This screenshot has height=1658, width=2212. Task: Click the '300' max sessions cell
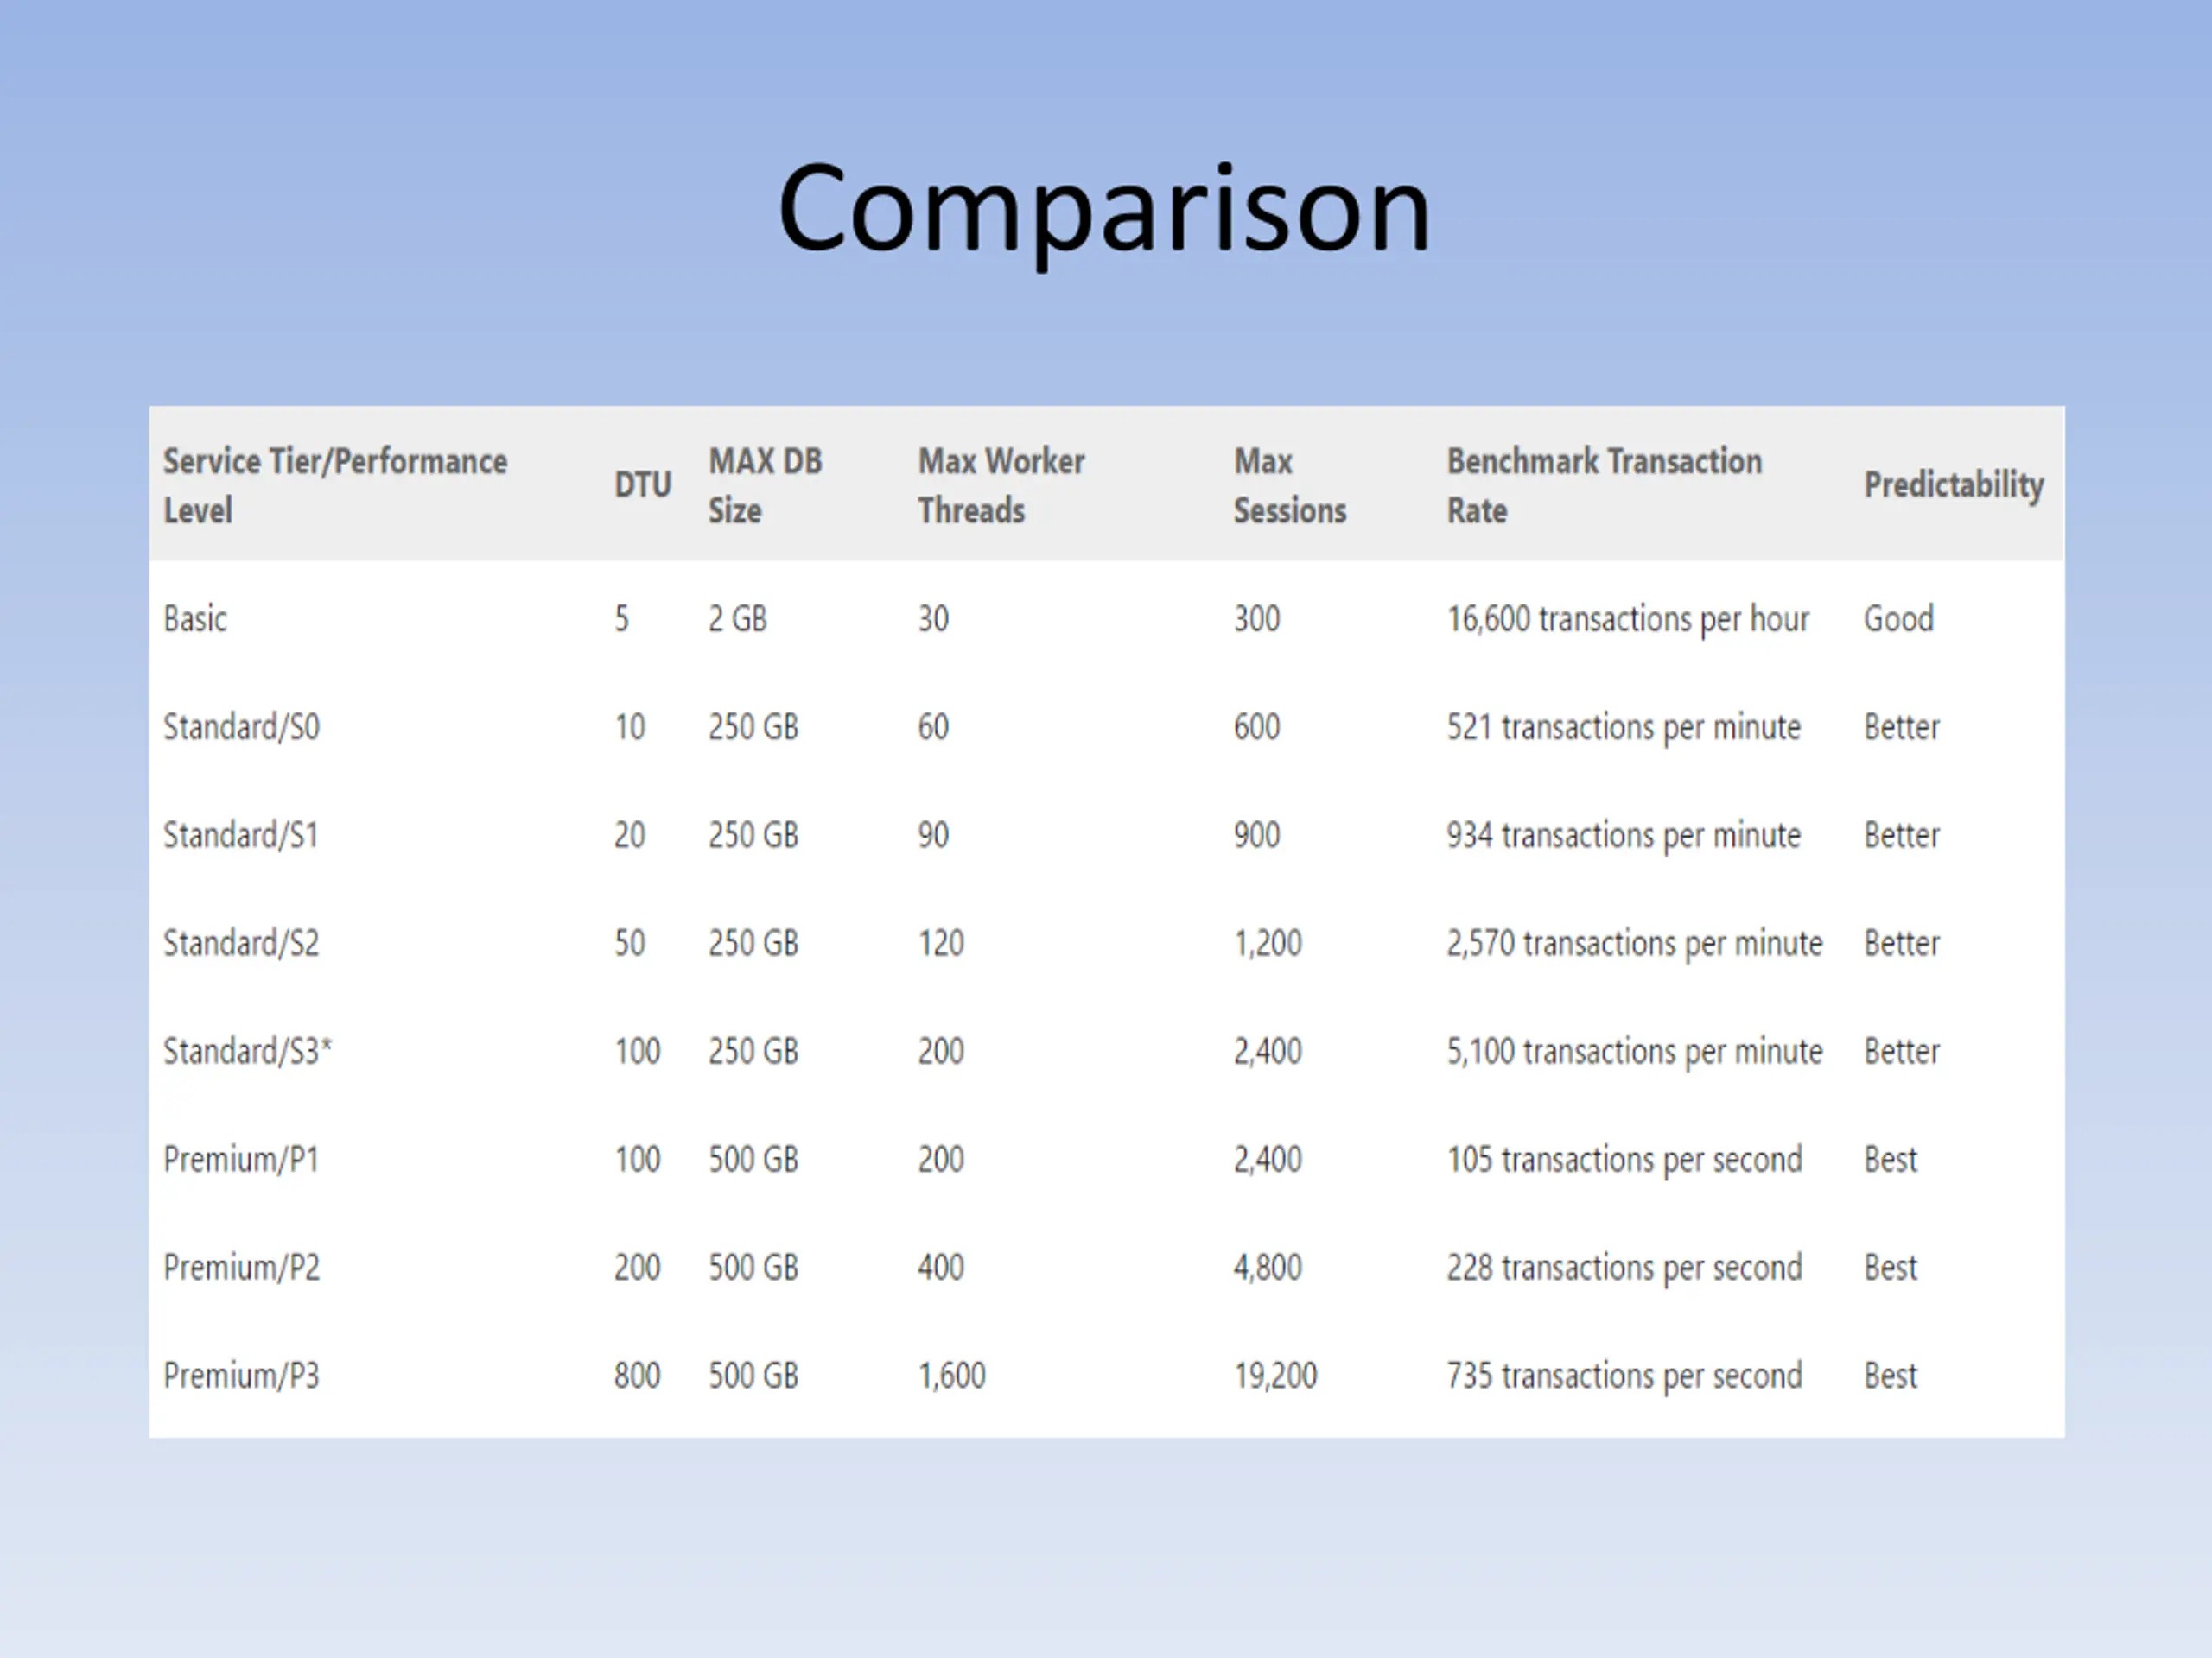click(x=1256, y=618)
